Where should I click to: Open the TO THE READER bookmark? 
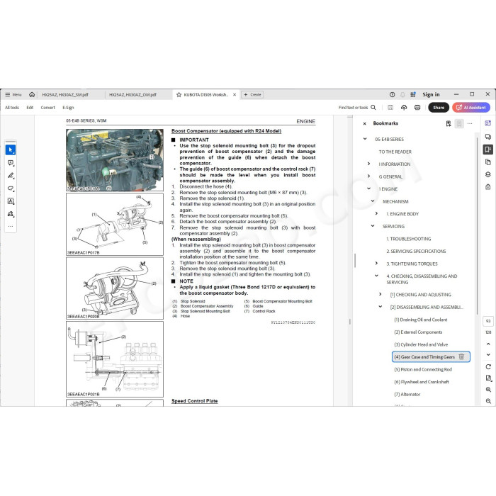pos(395,152)
